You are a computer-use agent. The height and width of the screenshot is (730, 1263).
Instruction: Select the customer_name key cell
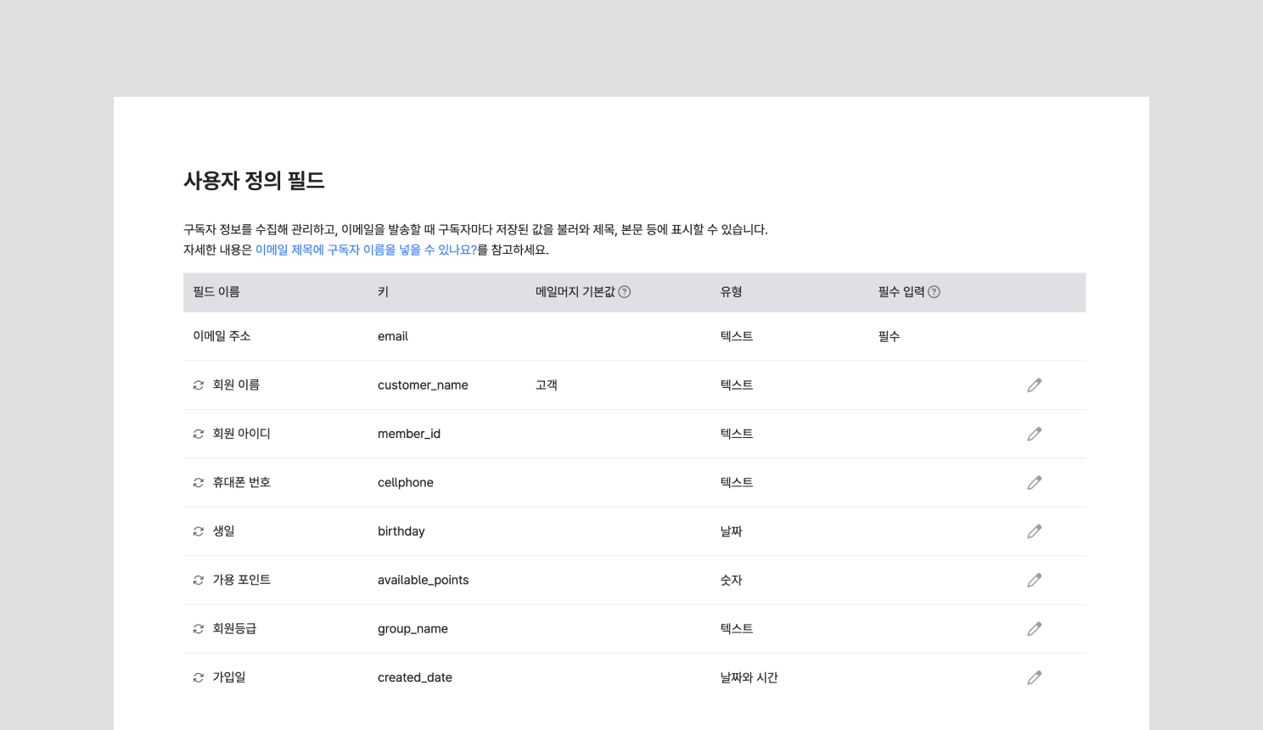click(423, 385)
